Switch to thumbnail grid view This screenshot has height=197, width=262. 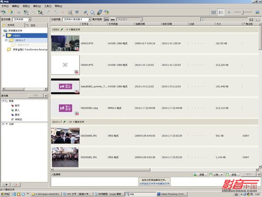pyautogui.click(x=213, y=12)
